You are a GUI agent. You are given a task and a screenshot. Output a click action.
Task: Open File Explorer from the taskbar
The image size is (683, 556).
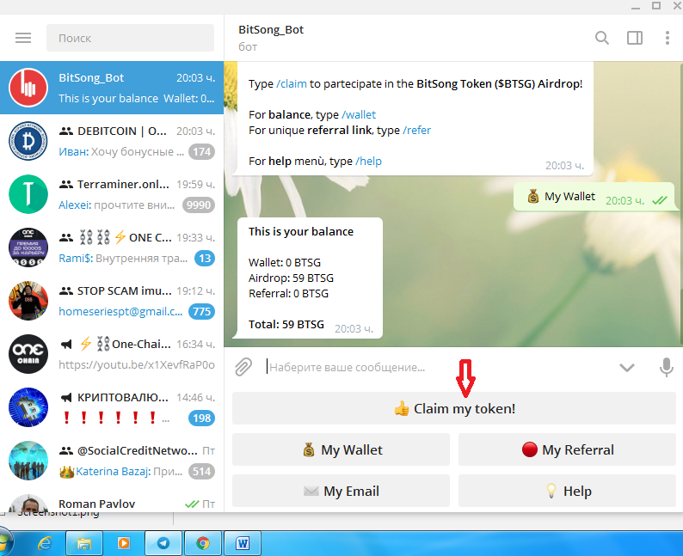coord(84,543)
